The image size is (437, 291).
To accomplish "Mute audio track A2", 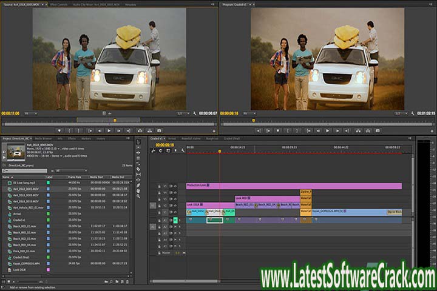I will point(175,227).
